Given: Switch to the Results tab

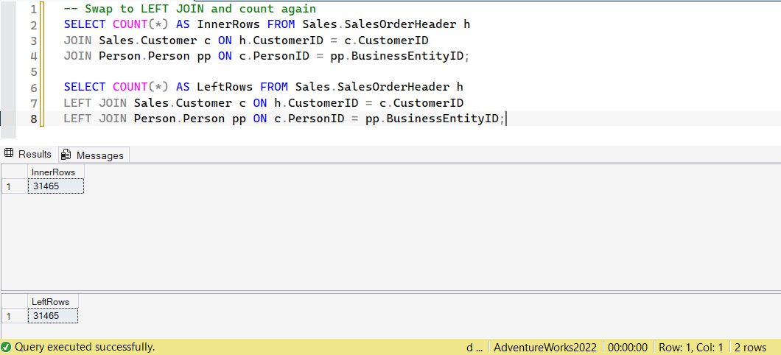Looking at the screenshot, I should click(x=29, y=155).
